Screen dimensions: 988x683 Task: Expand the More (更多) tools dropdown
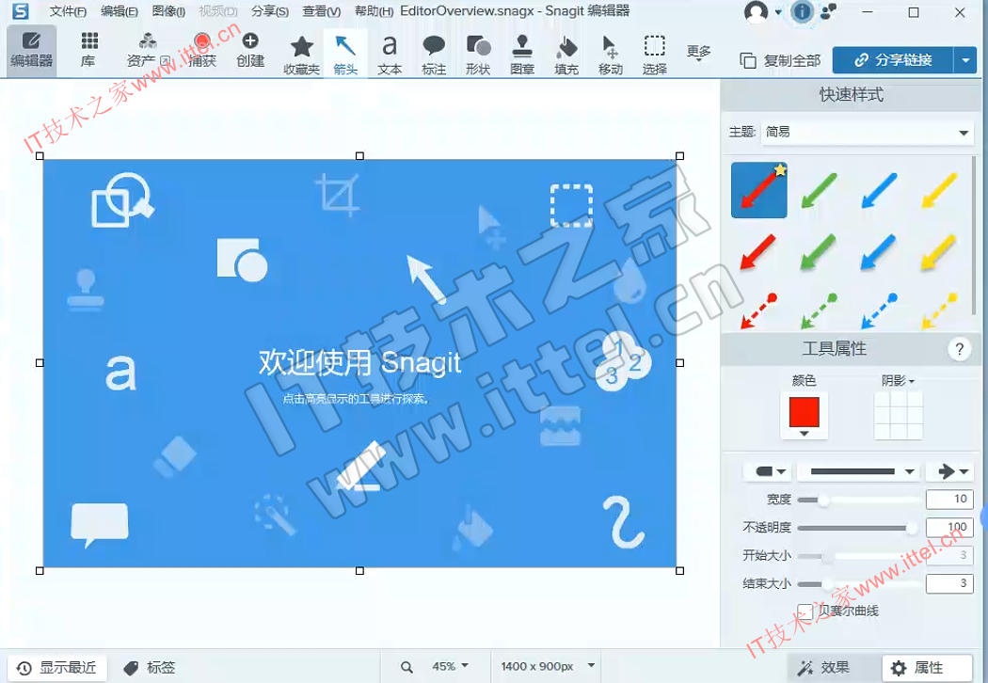[x=698, y=54]
